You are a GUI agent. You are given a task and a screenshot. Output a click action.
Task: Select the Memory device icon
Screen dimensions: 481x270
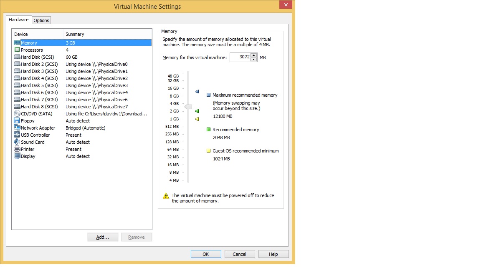coord(17,43)
